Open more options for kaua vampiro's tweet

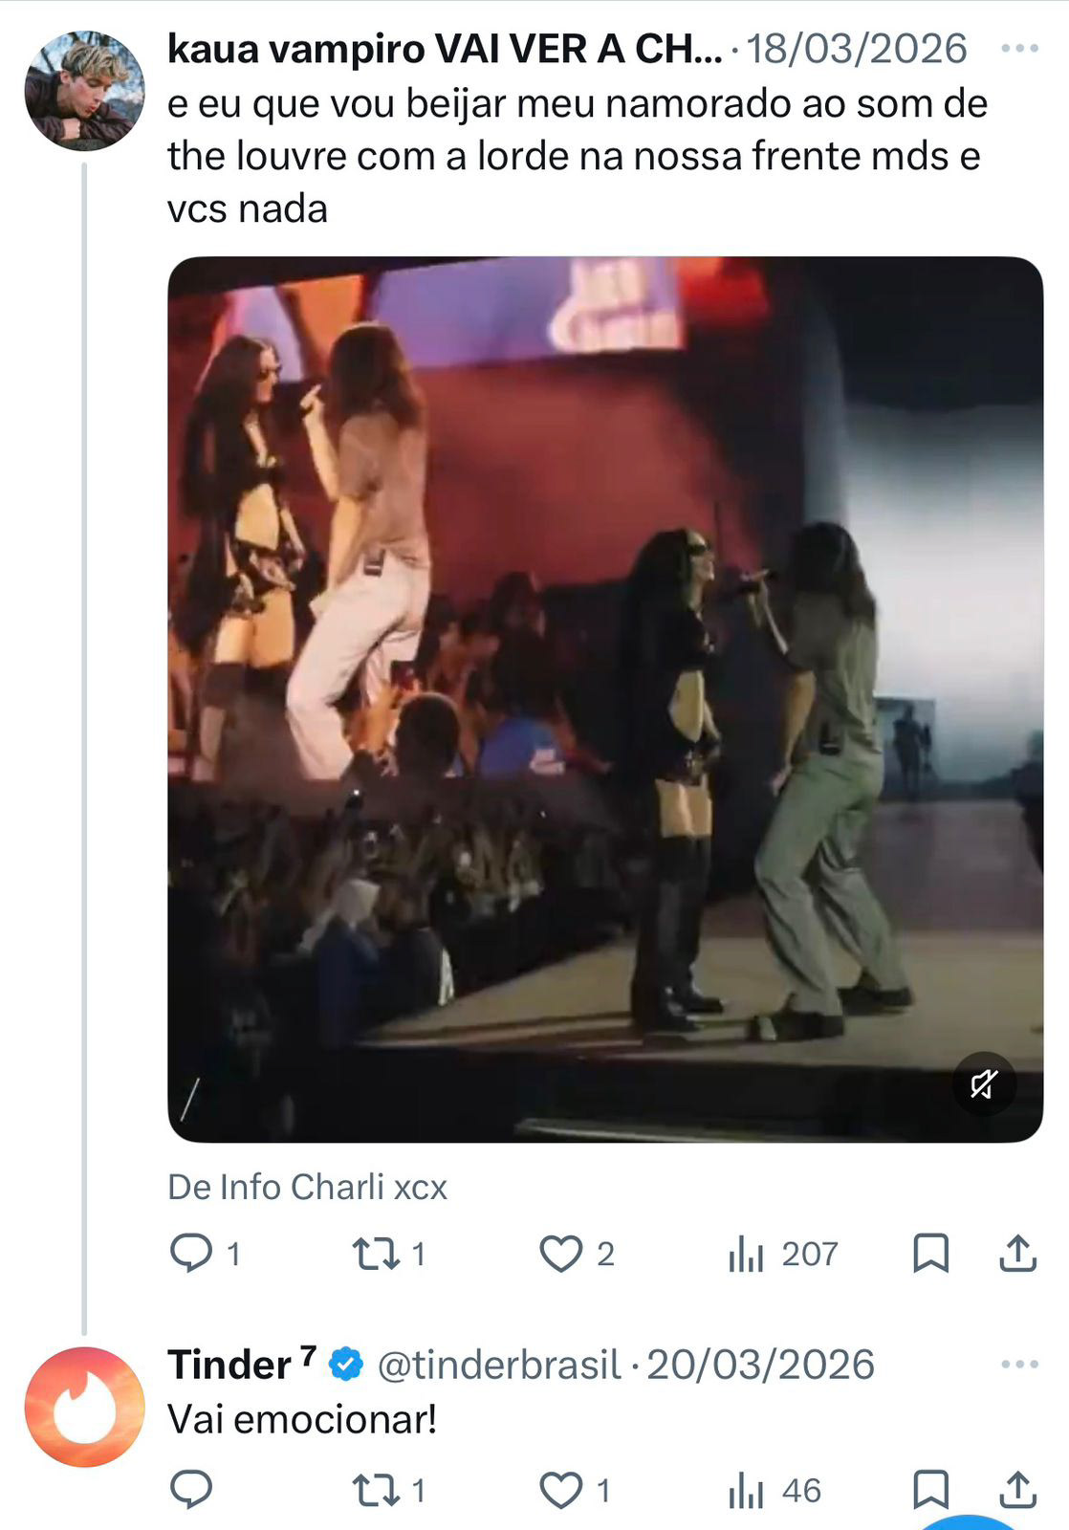(1019, 48)
